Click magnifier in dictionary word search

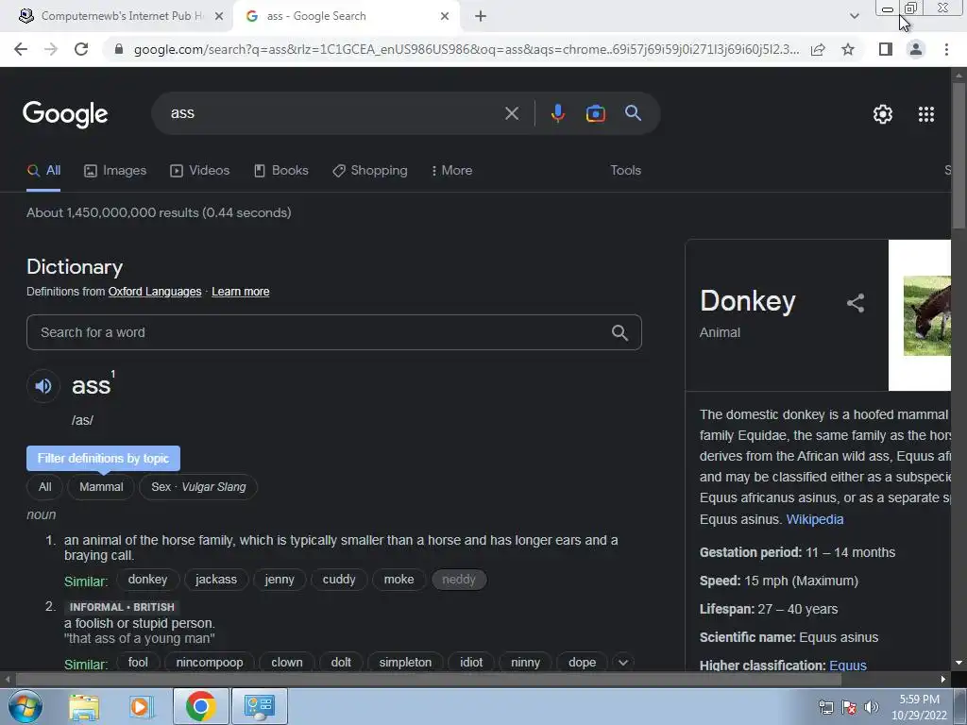click(619, 333)
